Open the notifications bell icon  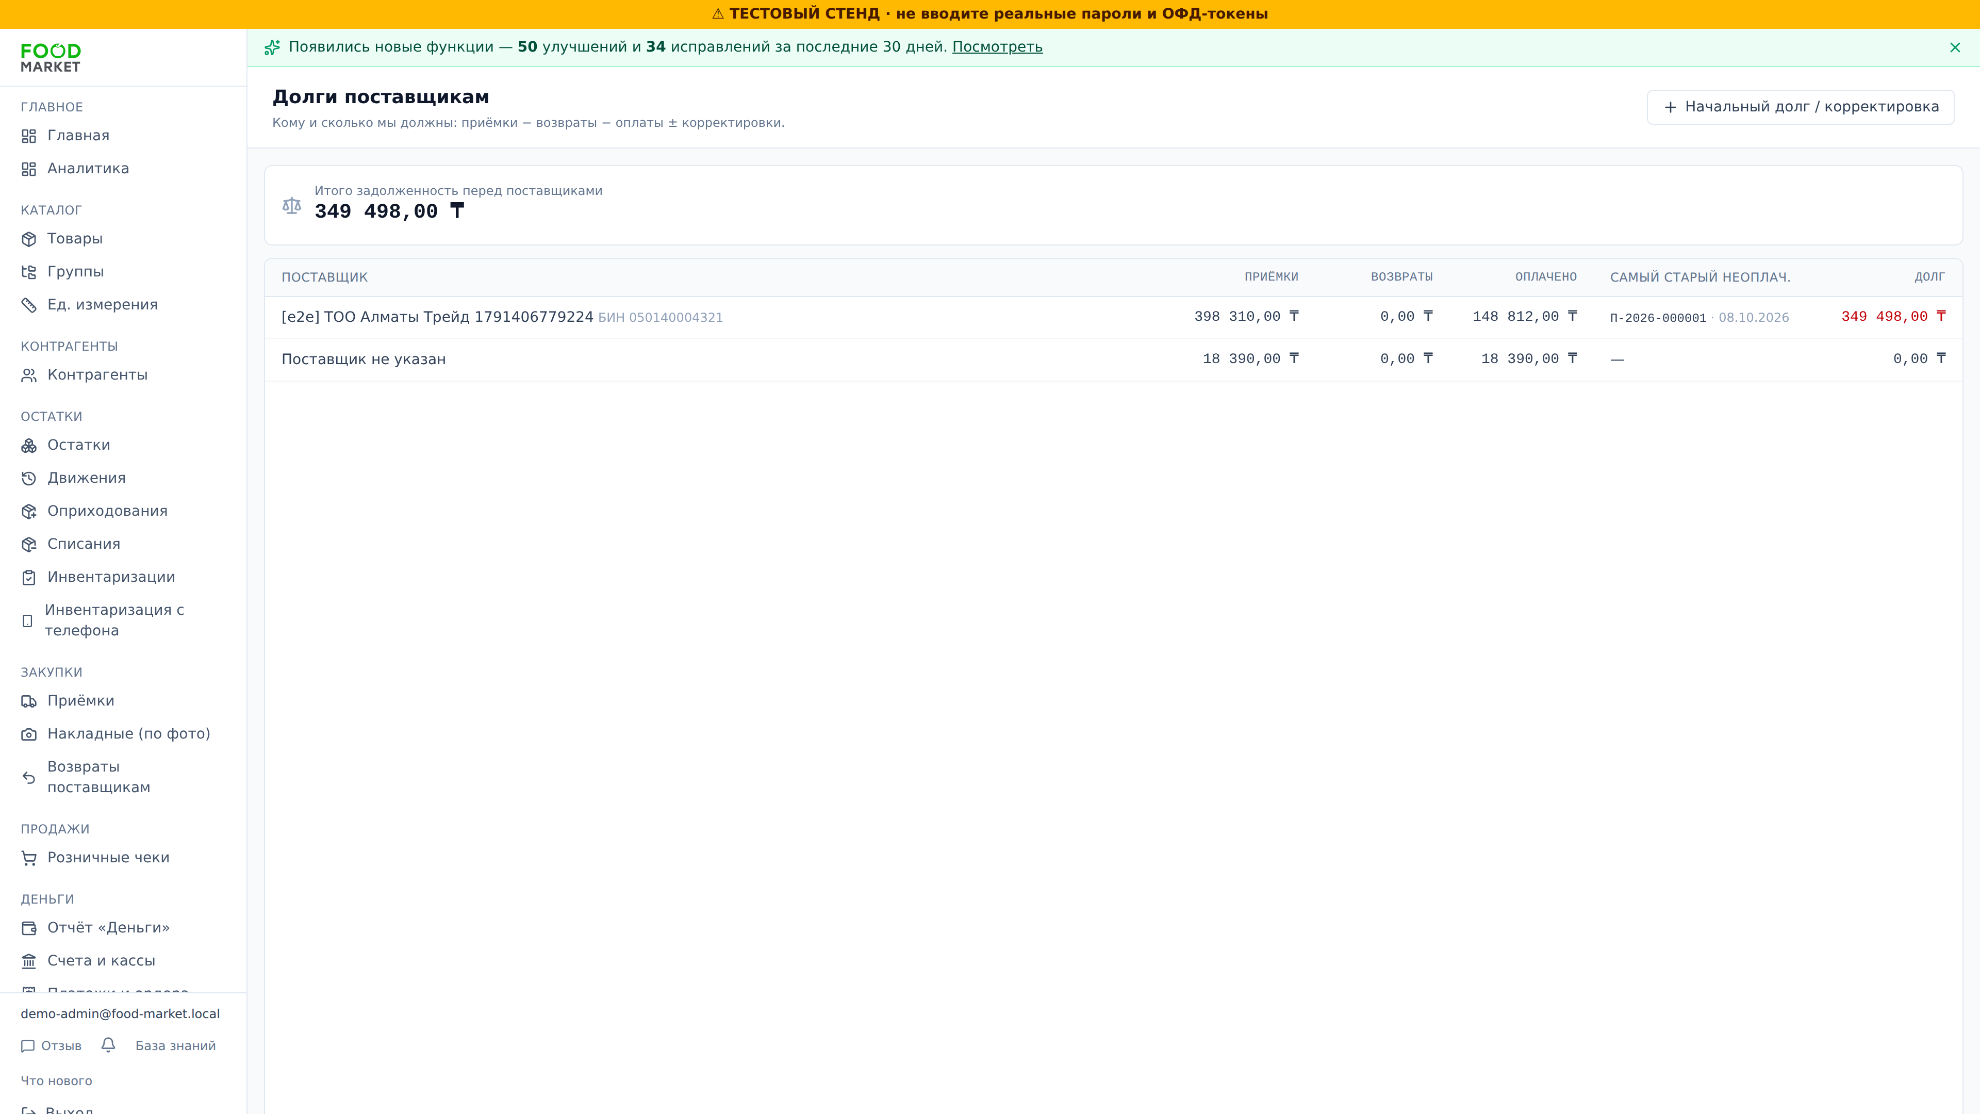coord(108,1045)
